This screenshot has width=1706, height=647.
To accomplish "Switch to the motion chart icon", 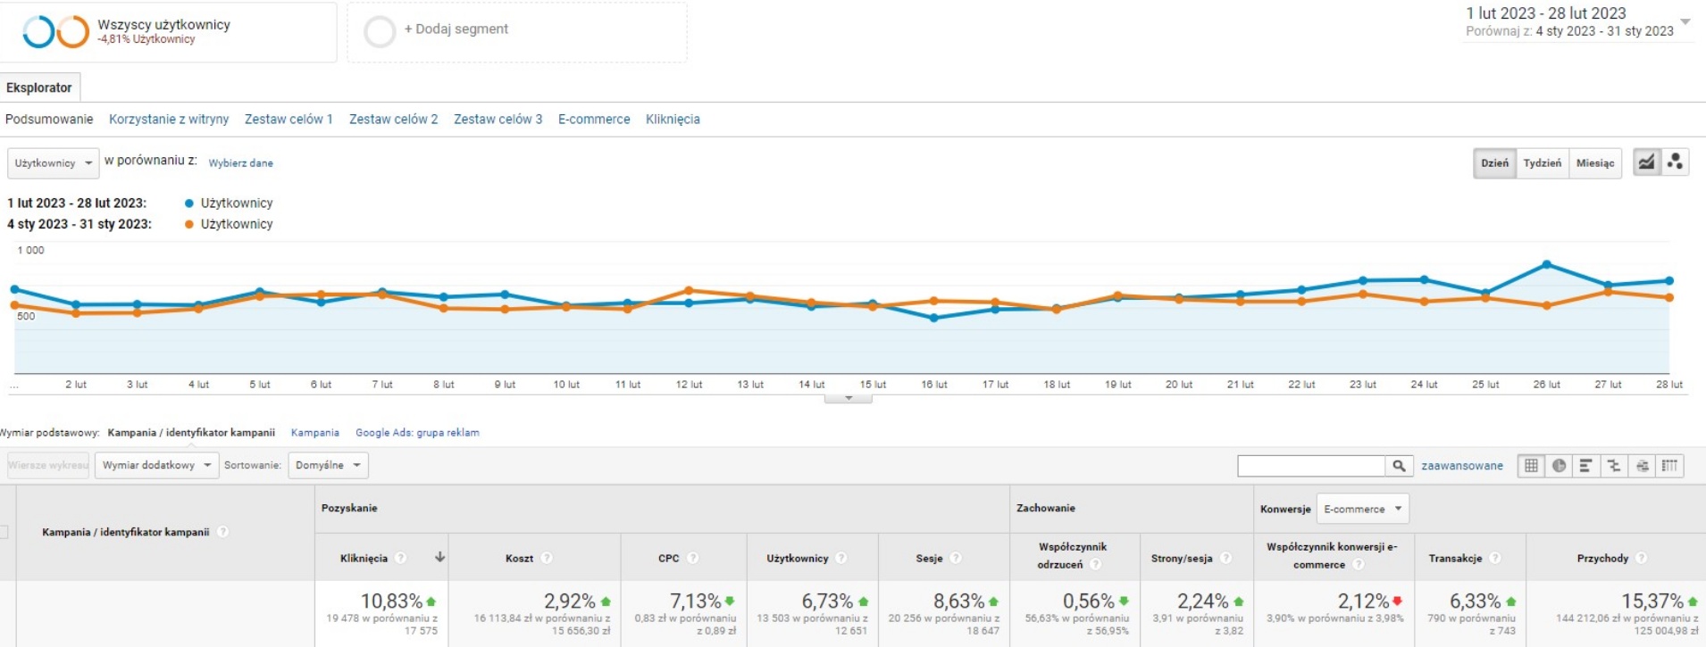I will point(1675,162).
